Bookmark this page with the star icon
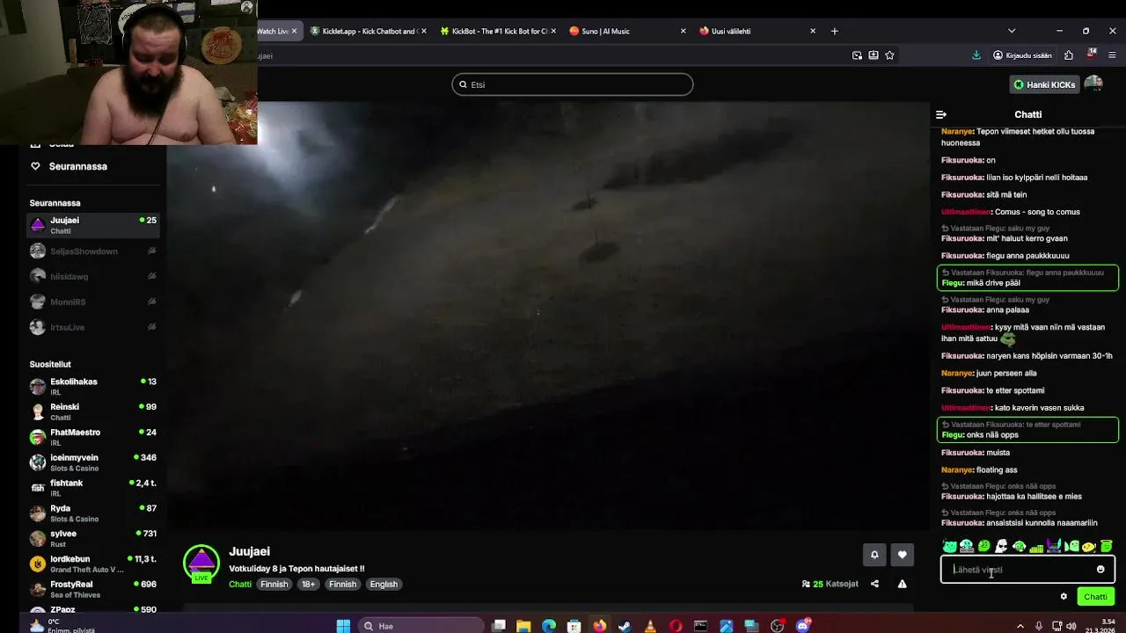 tap(889, 55)
